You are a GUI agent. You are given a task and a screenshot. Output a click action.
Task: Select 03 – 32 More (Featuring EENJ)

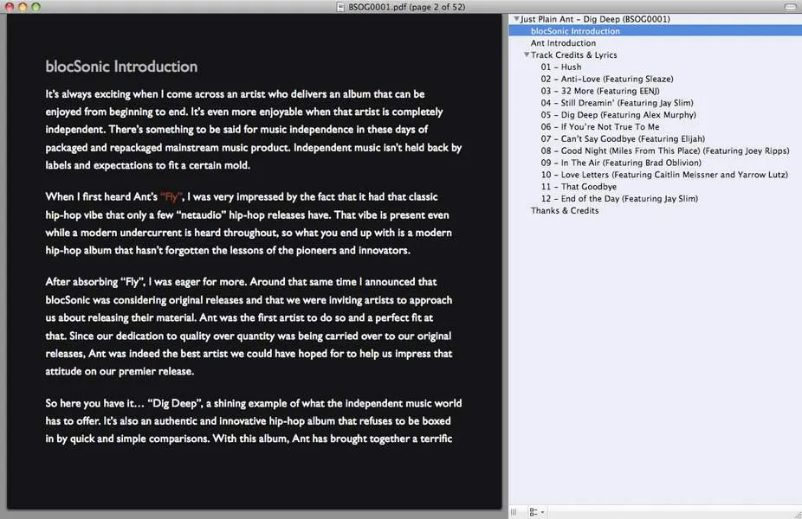600,91
